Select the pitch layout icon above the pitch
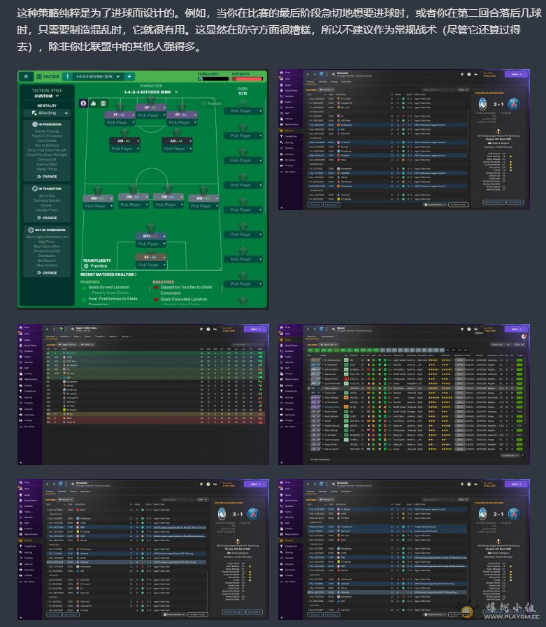 [x=103, y=103]
